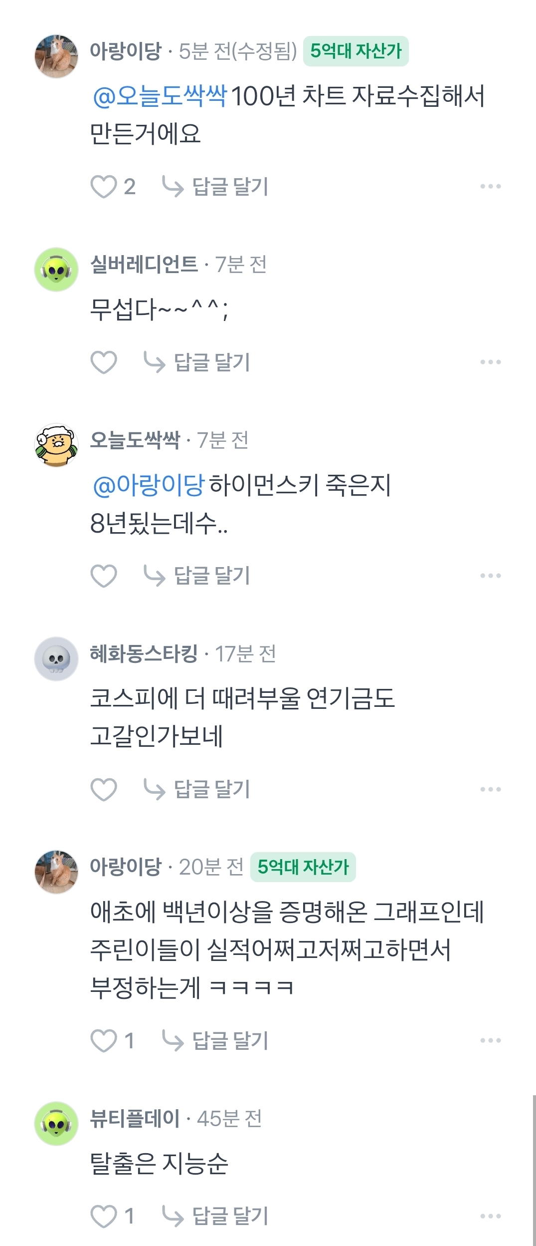
Task: Tap heart on 혜화동스타킹's comment
Action: (x=103, y=789)
